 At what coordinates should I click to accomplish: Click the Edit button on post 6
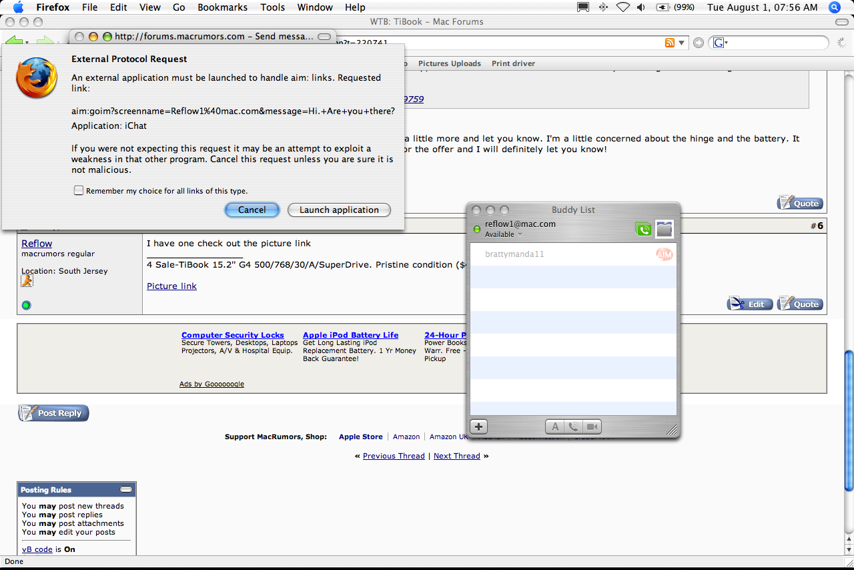click(x=750, y=304)
